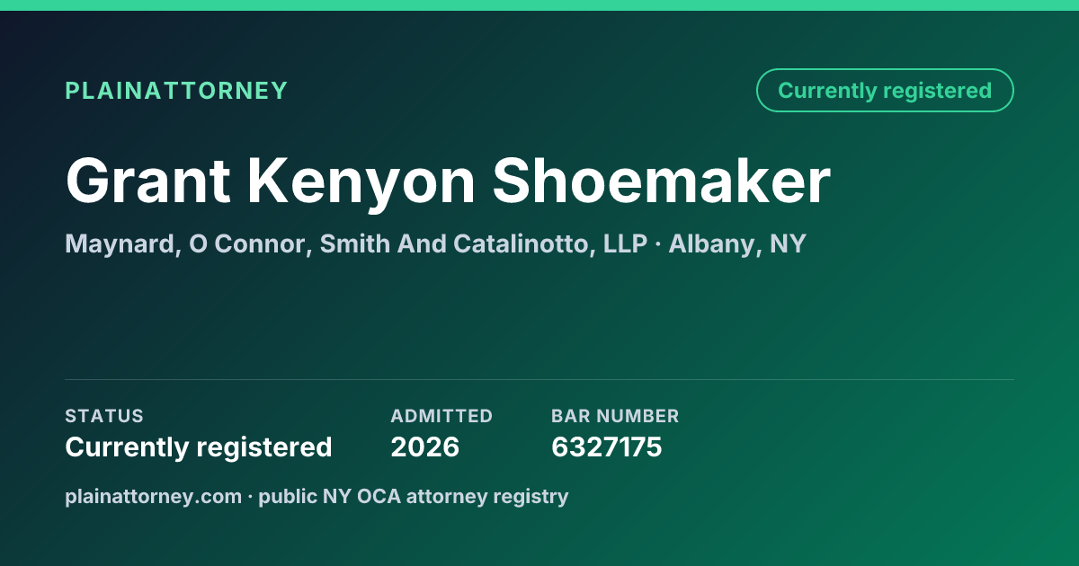Click the dot separator after plainattorney.com
This screenshot has height=566, width=1079.
250,497
